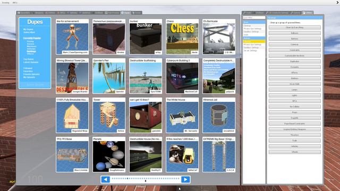
Task: Clean up Dynamite
Action: click(295, 67)
